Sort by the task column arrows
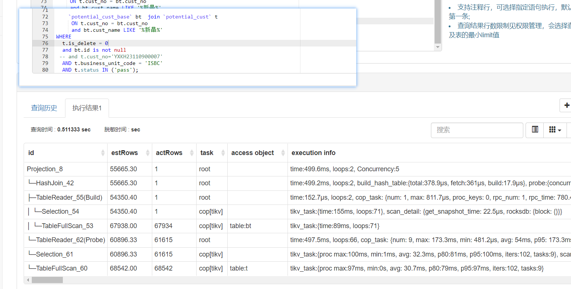The height and width of the screenshot is (289, 571). pos(223,153)
